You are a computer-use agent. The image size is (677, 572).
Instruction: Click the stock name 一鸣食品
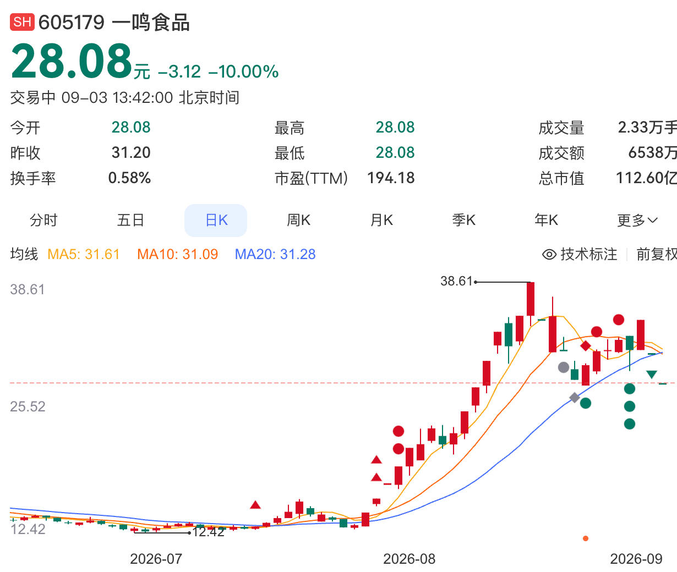coord(151,23)
